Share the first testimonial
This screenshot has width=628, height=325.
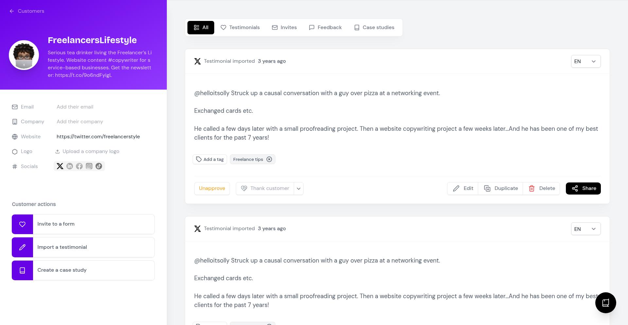[x=583, y=188]
